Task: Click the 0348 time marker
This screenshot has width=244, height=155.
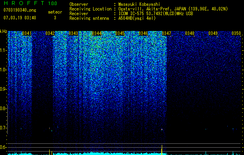Action: (190, 33)
